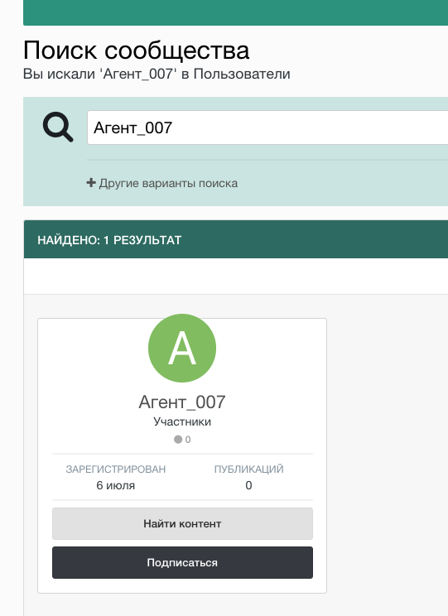Click the НАЙДЕНО: 1 РЕЗУЛЬТАТ header
The height and width of the screenshot is (616, 448).
[x=109, y=240]
